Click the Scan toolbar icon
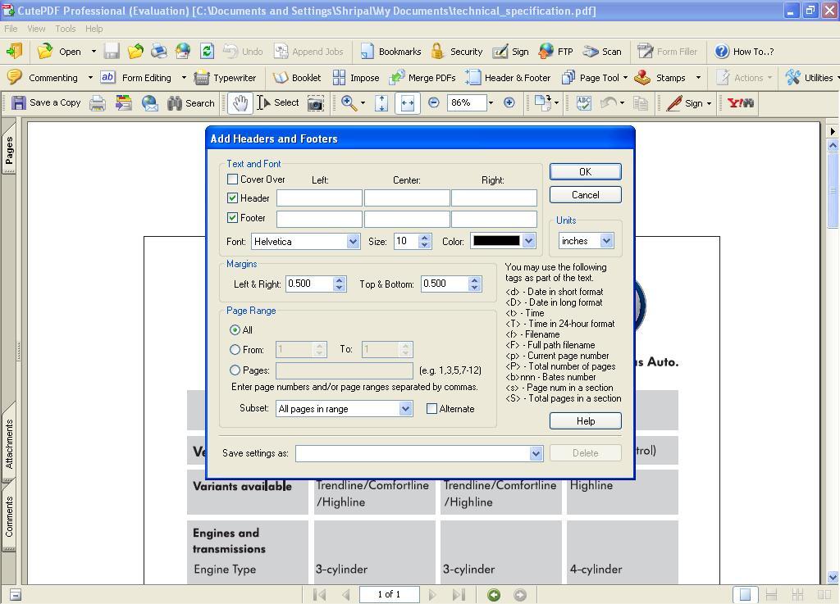This screenshot has width=840, height=604. coord(591,52)
